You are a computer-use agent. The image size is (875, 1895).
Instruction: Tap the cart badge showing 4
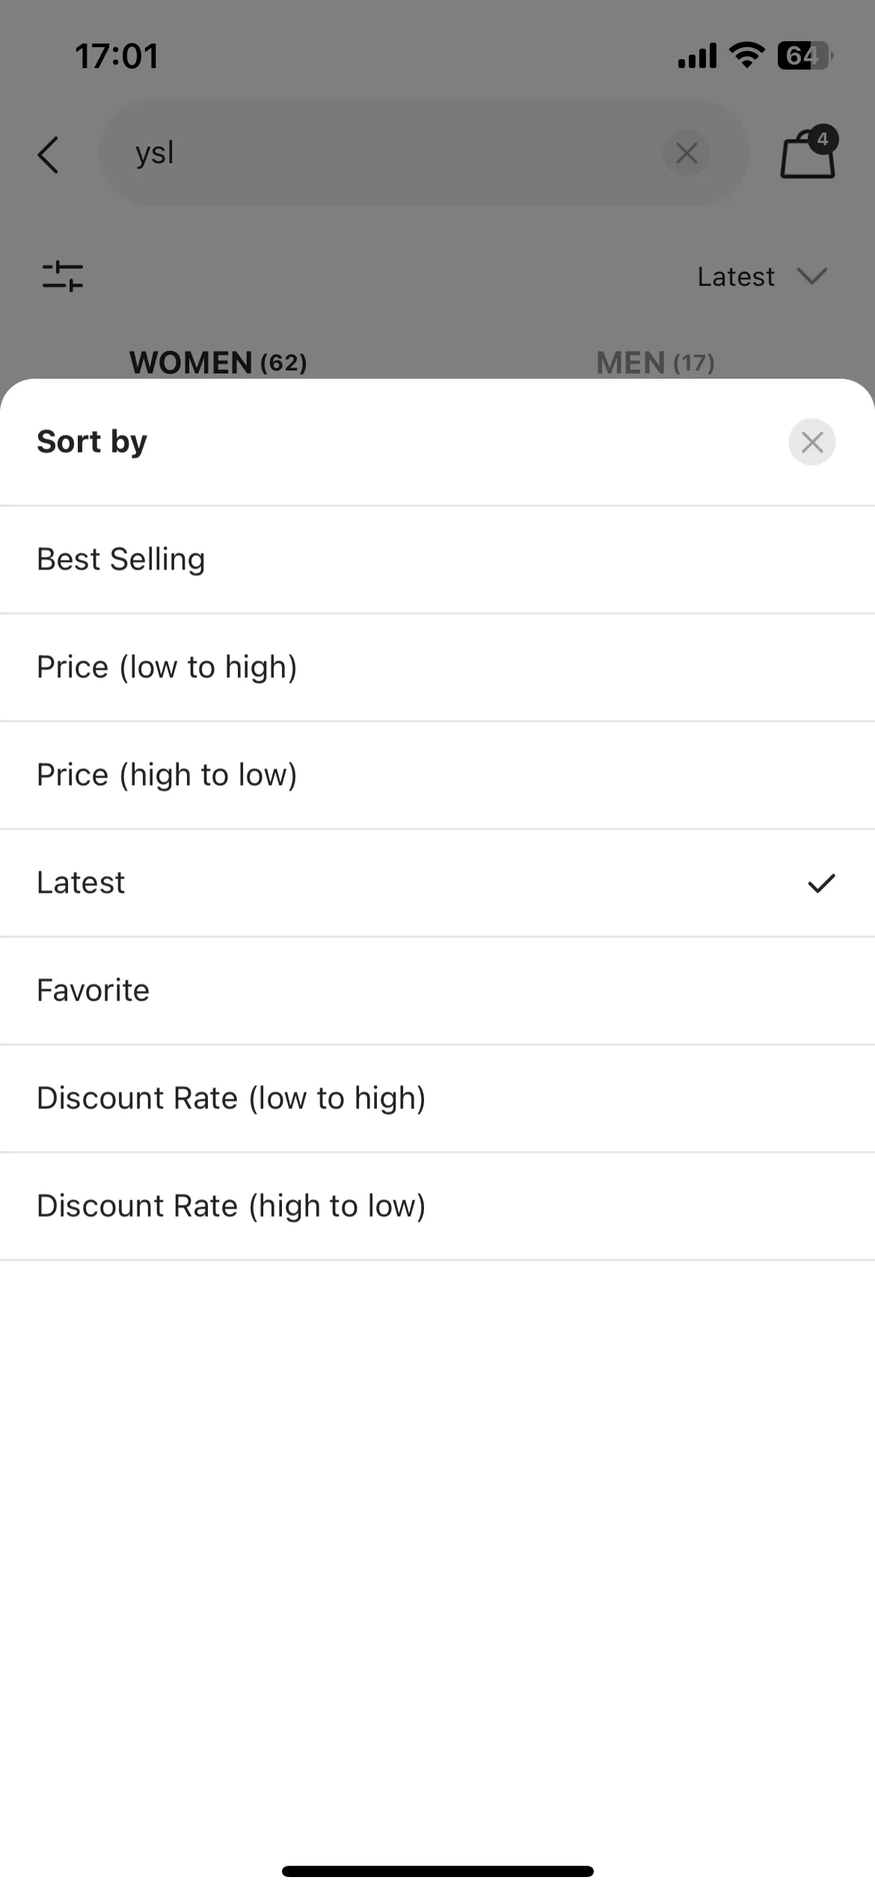pos(823,138)
